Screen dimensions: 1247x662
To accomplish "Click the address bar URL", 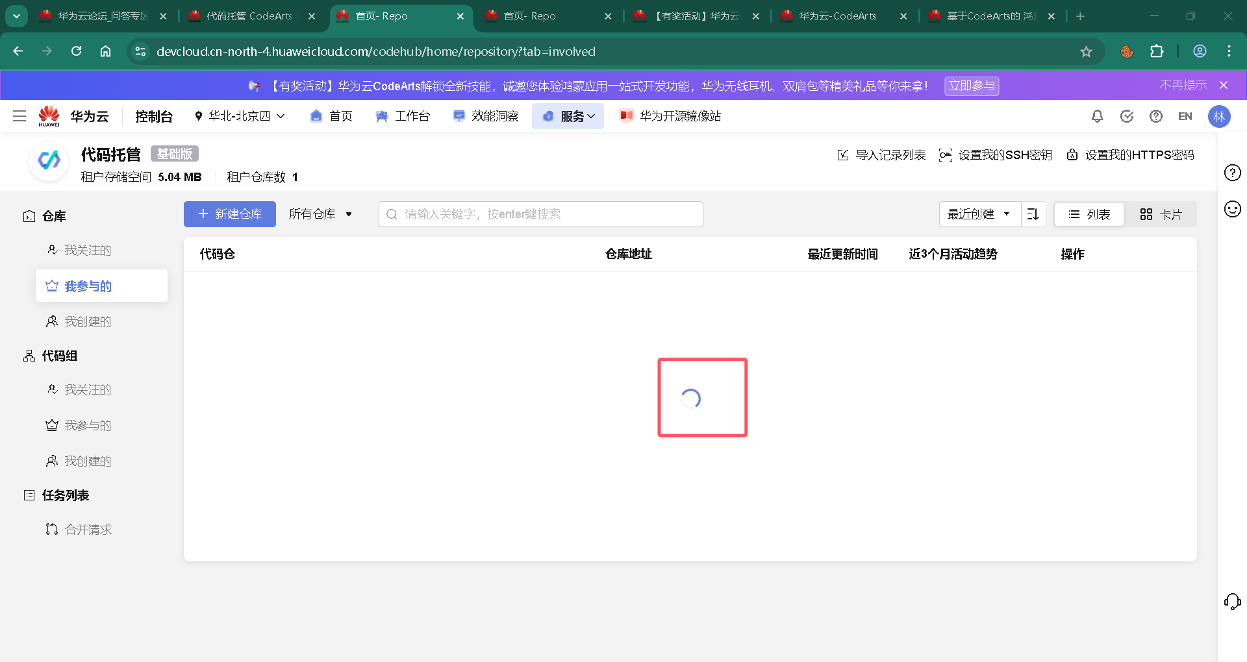I will pyautogui.click(x=376, y=51).
